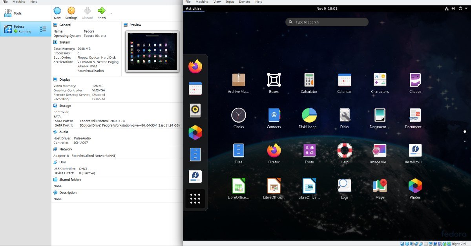Open LibreOffice Writer blue document icon

309,186
